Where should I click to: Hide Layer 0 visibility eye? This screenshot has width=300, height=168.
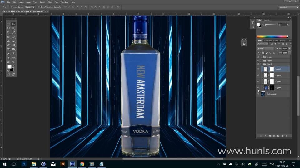click(258, 88)
